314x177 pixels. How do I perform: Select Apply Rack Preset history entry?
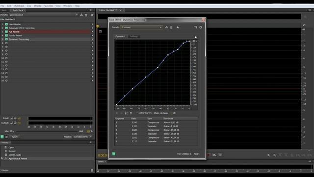(x=18, y=159)
